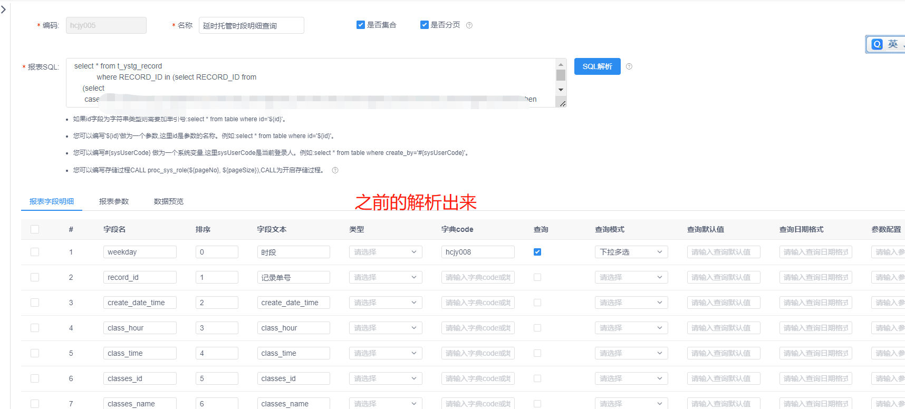Click 查询默认值 input for weekday row
The image size is (905, 409).
724,252
